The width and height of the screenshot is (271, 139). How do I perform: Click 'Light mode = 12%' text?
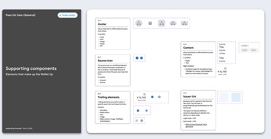[190, 118]
